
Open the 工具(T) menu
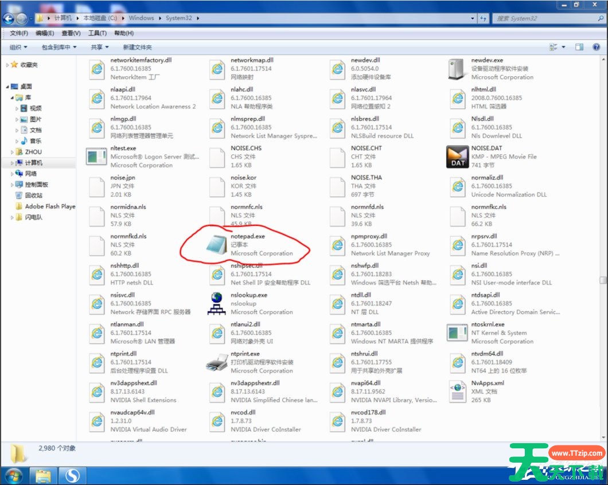(98, 33)
